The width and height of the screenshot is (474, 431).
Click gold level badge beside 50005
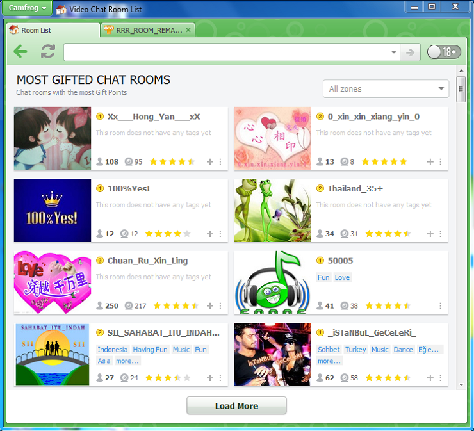320,261
